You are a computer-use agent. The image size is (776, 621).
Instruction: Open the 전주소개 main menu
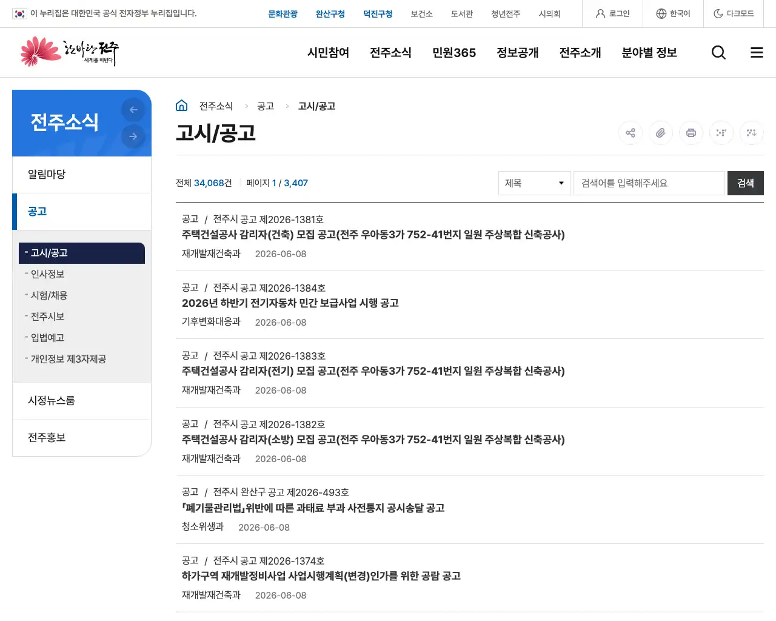pyautogui.click(x=580, y=53)
